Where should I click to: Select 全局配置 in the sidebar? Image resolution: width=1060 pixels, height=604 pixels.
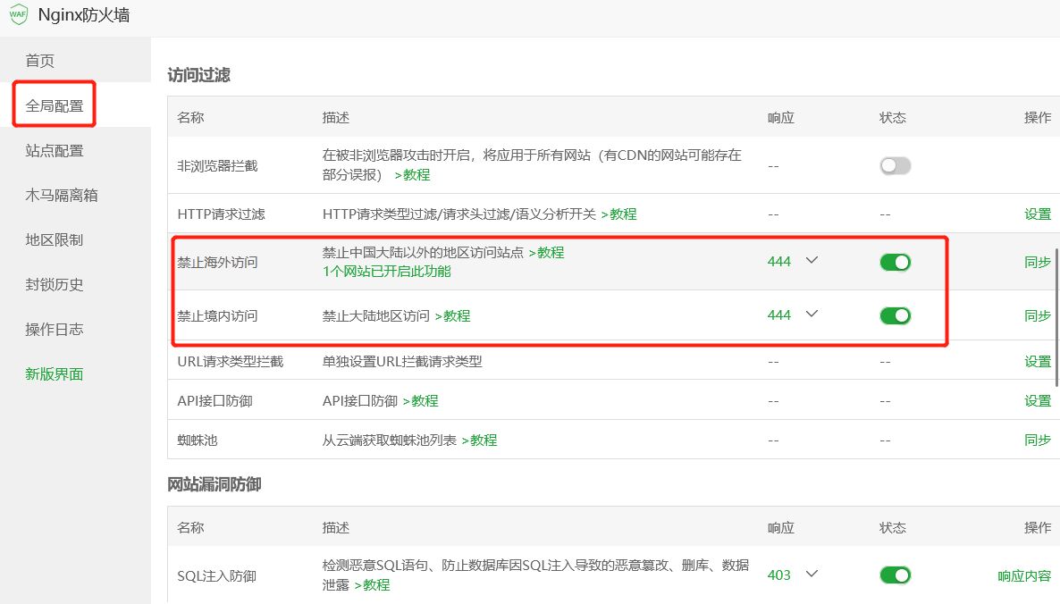tap(55, 105)
